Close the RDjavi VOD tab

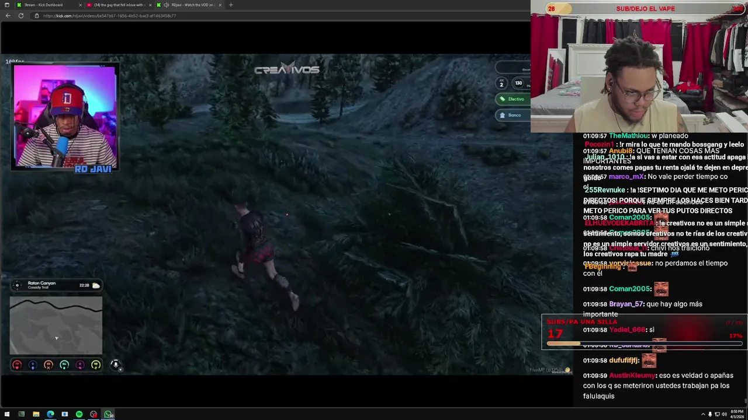[x=220, y=5]
